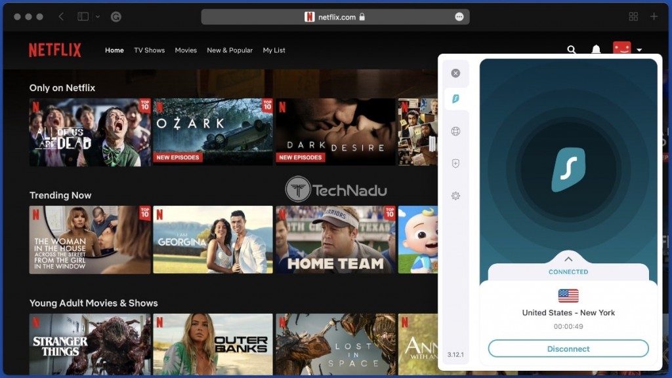This screenshot has width=672, height=378.
Task: Open the locations globe in Surfshark
Action: 455,131
